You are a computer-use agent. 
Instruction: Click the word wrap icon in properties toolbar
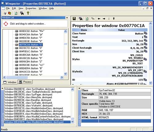pos(93,18)
